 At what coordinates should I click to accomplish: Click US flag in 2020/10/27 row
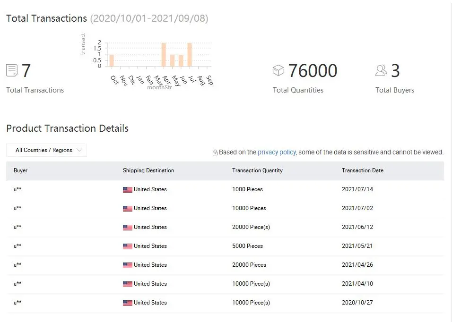(128, 303)
